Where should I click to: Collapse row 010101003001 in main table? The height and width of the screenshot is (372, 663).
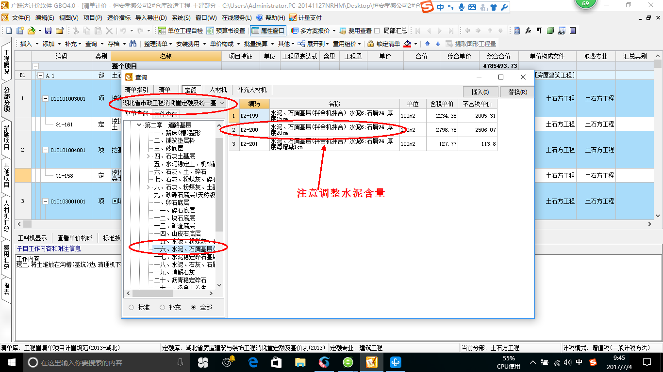pyautogui.click(x=45, y=98)
